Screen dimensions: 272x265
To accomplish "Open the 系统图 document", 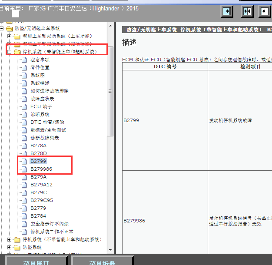I will pyautogui.click(x=37, y=75).
